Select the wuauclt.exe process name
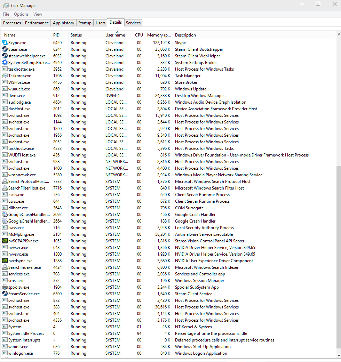The image size is (341, 362). click(x=19, y=89)
